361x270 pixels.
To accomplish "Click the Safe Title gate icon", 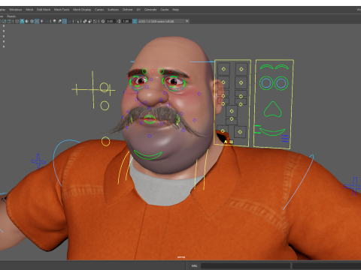I will tap(9, 21).
